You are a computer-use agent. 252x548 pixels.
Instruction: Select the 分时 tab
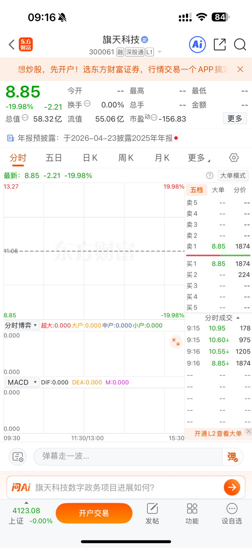click(18, 158)
